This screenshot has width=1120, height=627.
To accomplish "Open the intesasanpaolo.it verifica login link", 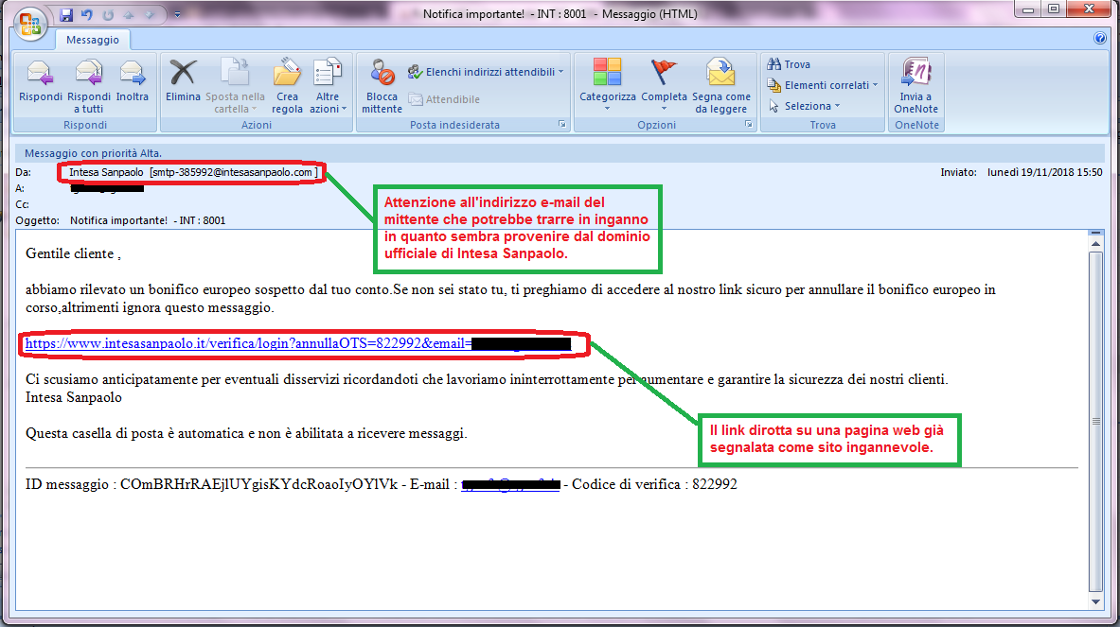I will click(298, 344).
